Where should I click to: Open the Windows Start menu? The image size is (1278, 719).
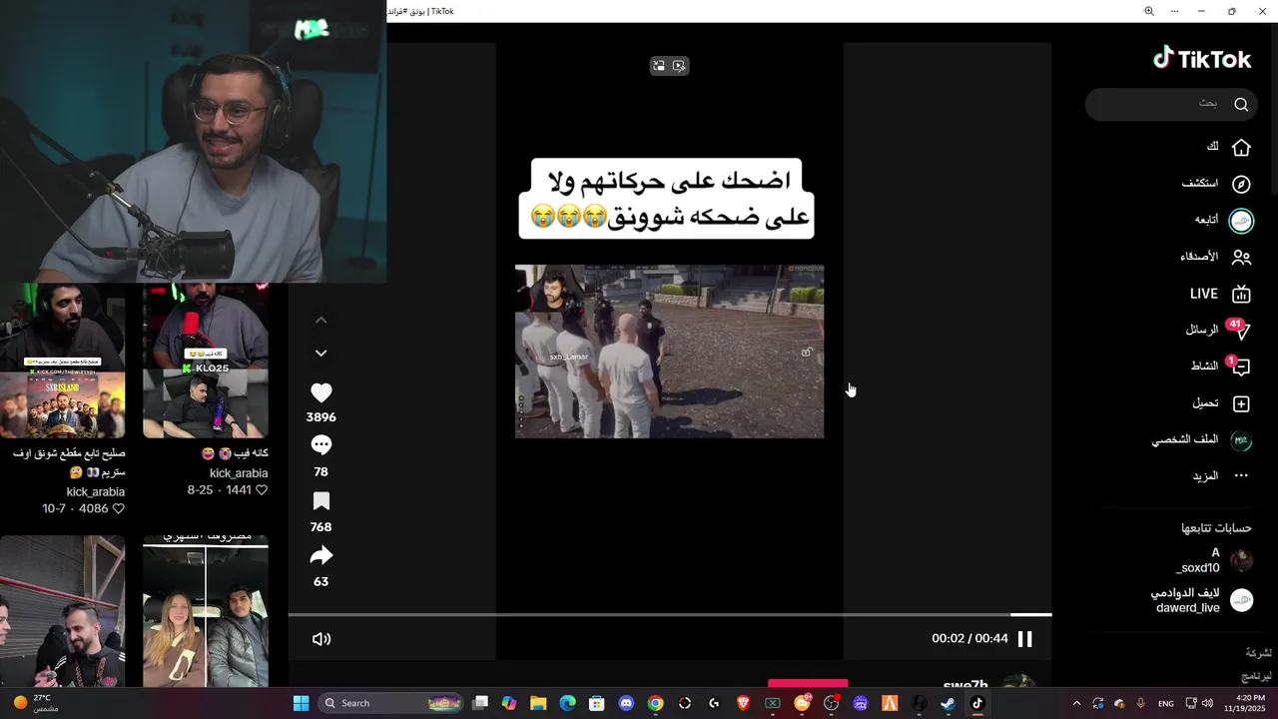(301, 703)
